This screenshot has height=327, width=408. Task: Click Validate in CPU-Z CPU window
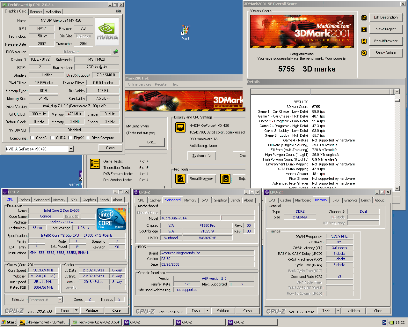[x=92, y=310]
